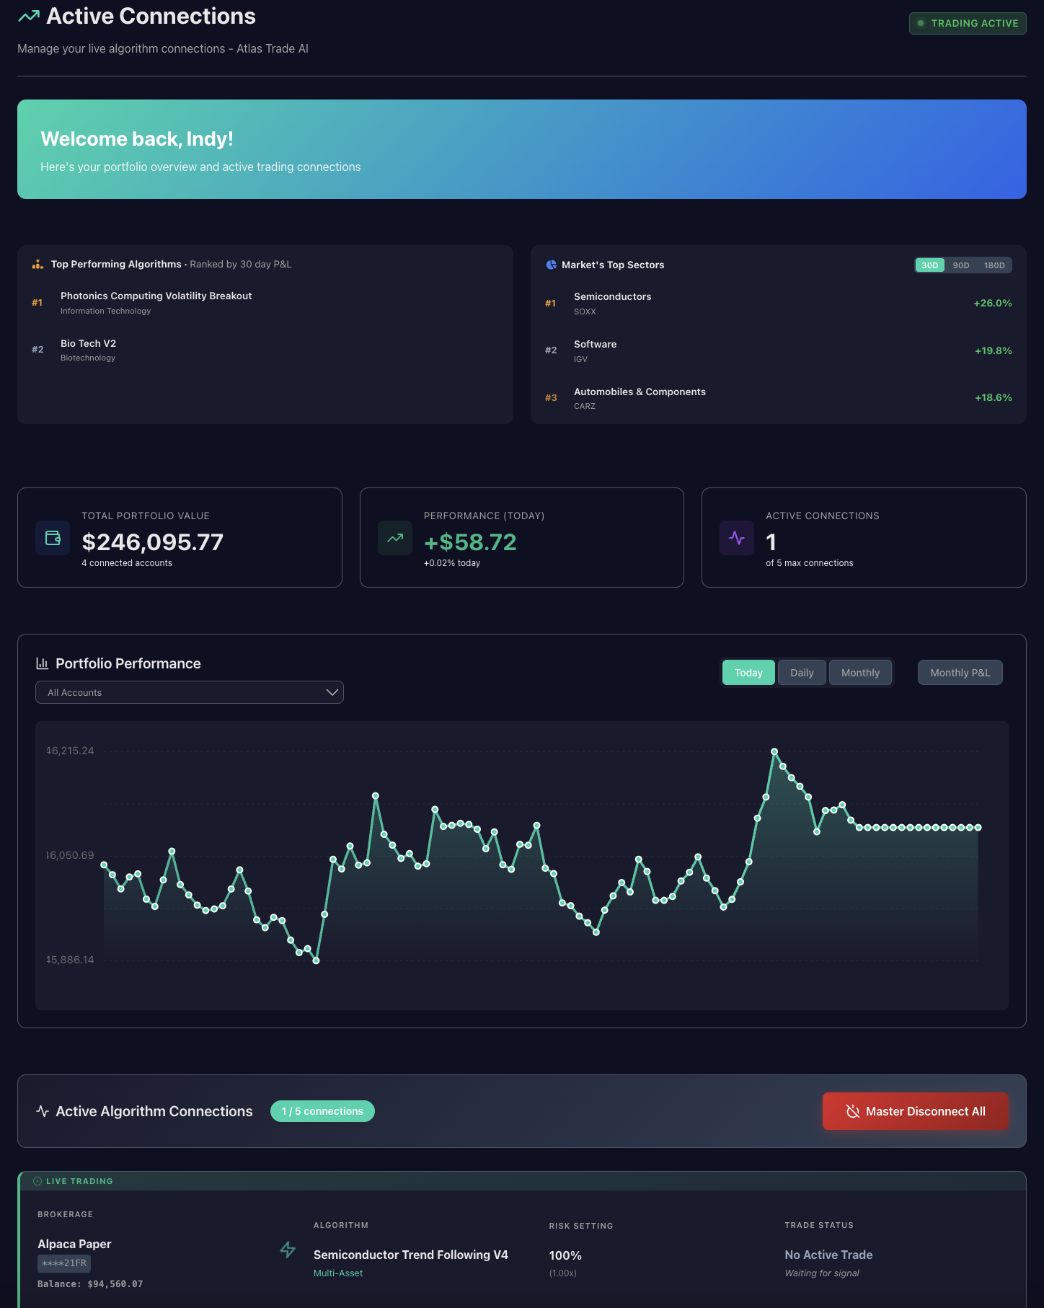The width and height of the screenshot is (1044, 1308).
Task: Click the peak data point on performance chart
Action: (x=774, y=751)
